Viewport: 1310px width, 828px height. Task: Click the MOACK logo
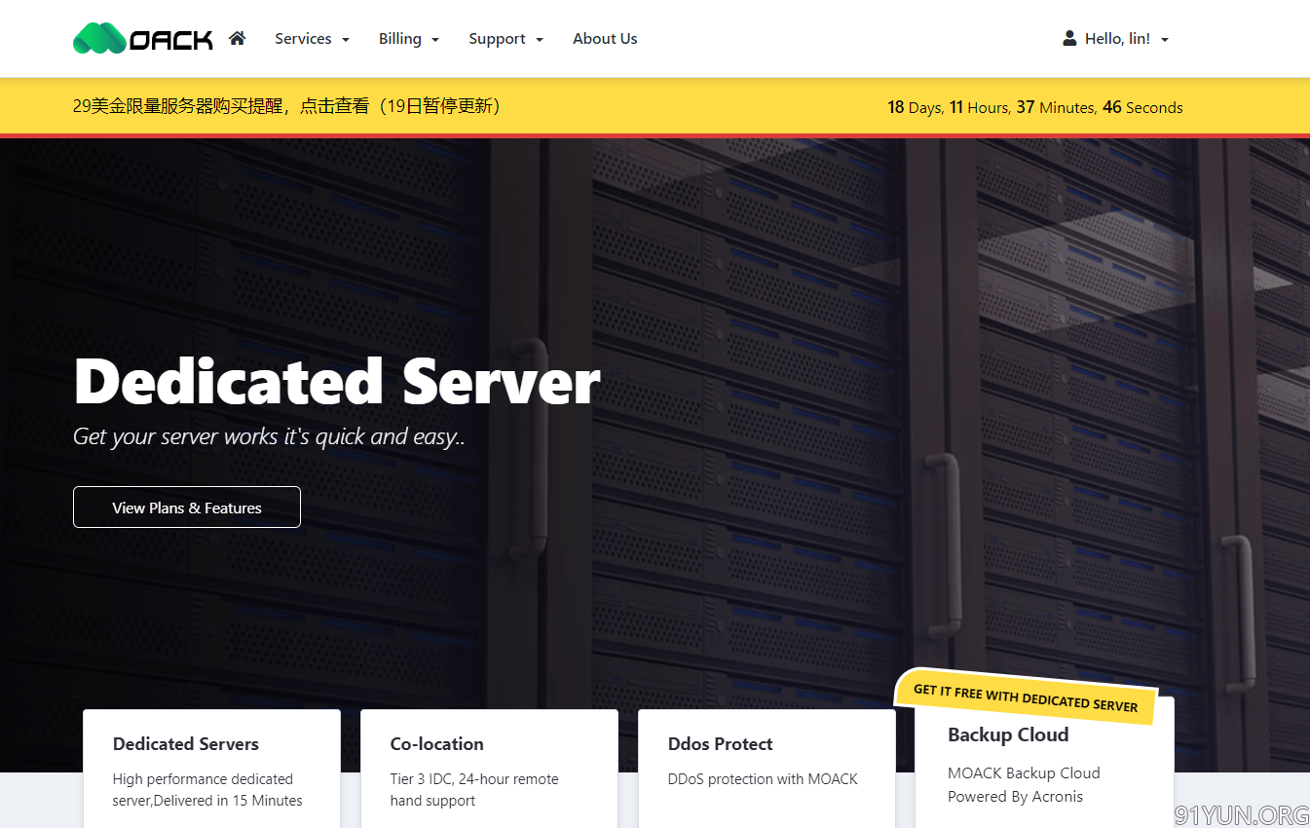(143, 39)
